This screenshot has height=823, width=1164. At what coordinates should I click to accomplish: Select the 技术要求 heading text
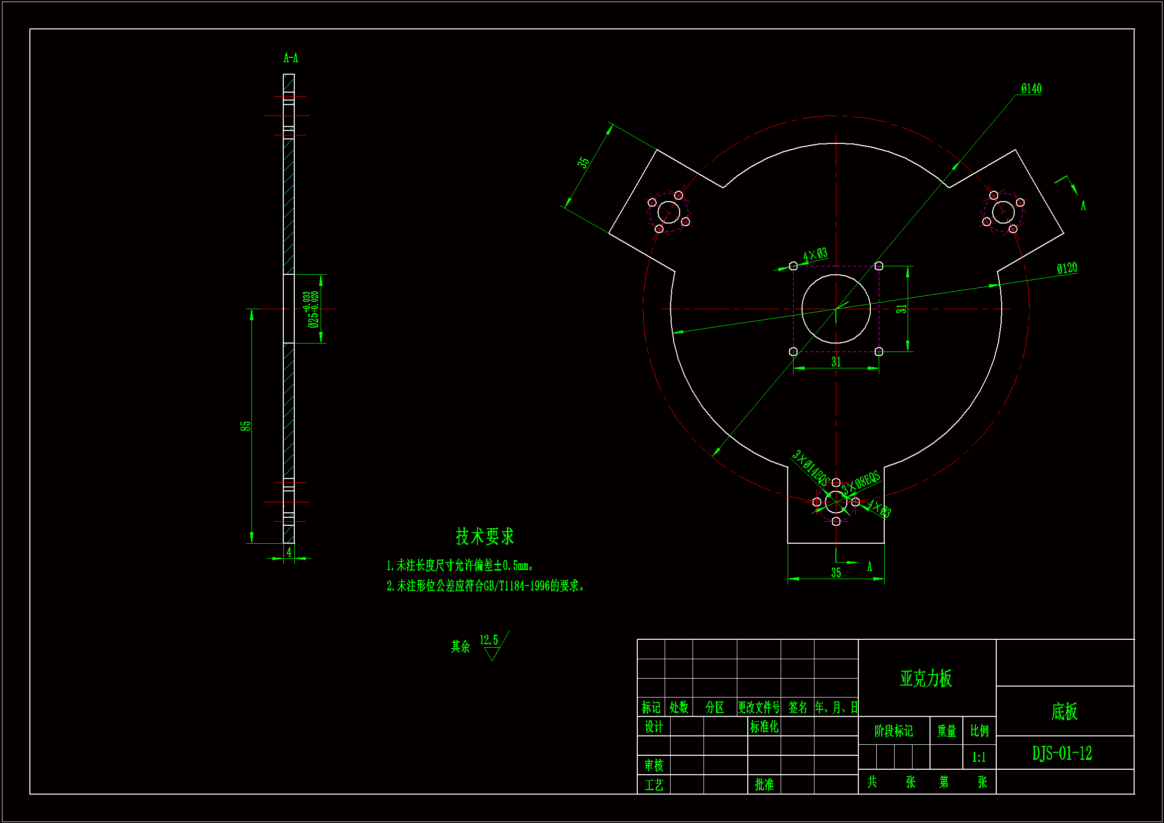pos(484,537)
